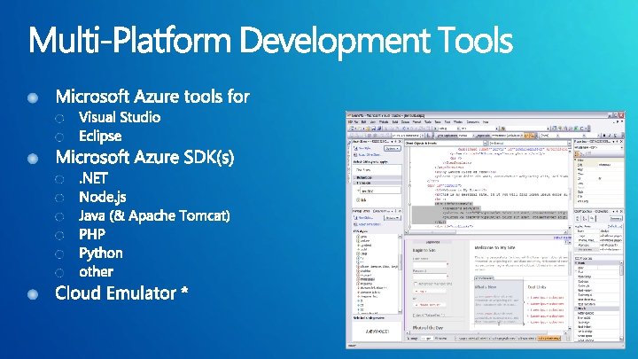Click 'Login to Site' heading in designer view
Viewport: 638px width, 359px height.
click(424, 250)
